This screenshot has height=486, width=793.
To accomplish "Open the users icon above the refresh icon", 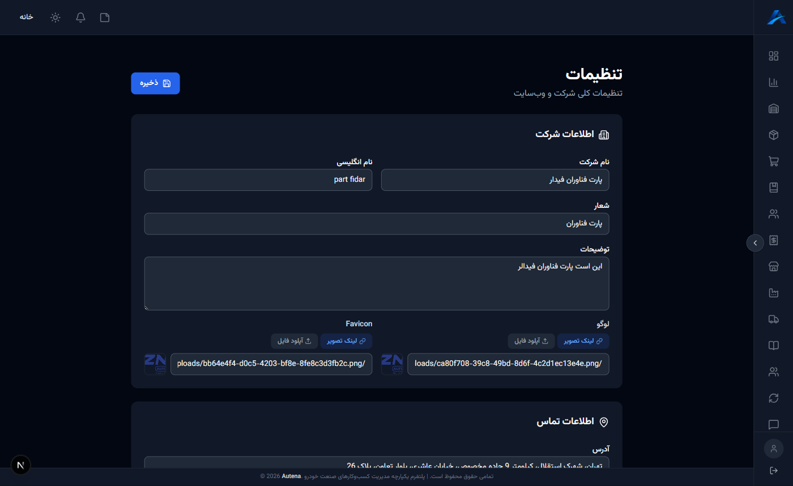I will 773,372.
